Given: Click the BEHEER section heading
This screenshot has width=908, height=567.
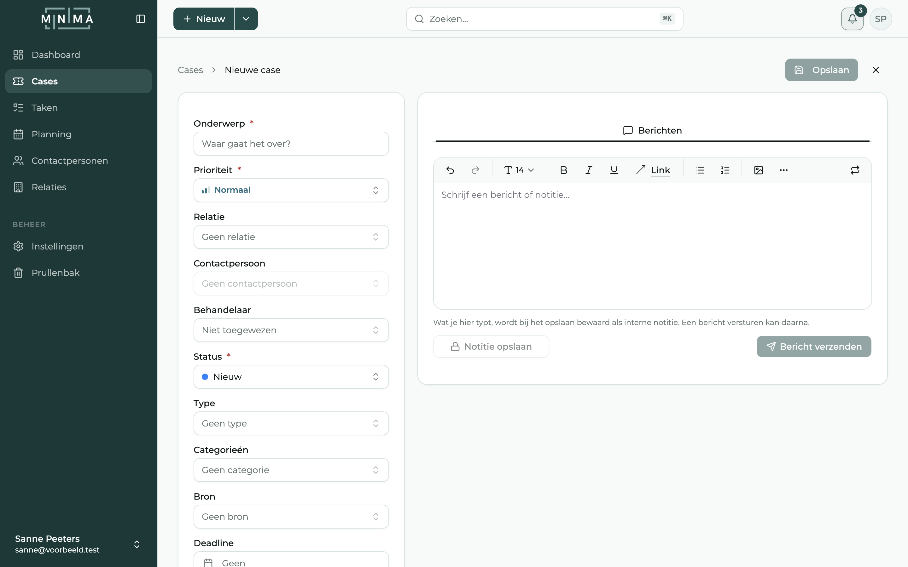Looking at the screenshot, I should [x=29, y=224].
